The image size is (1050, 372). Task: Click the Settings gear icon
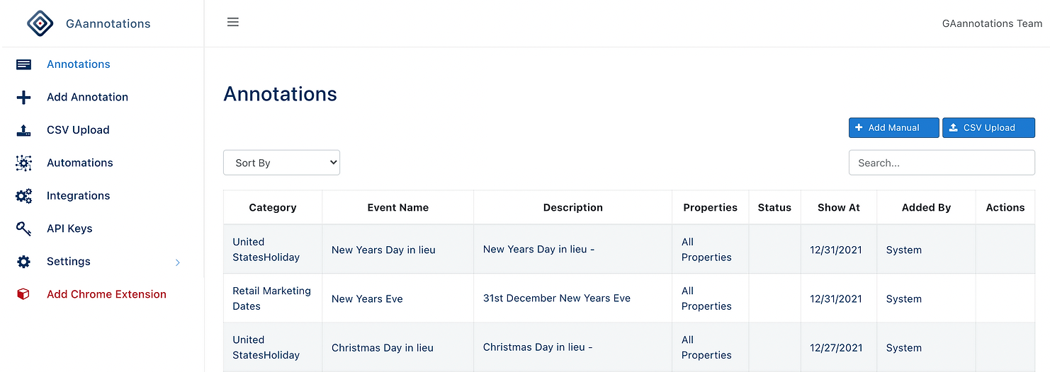pyautogui.click(x=23, y=262)
